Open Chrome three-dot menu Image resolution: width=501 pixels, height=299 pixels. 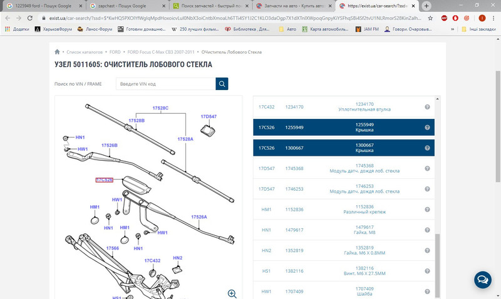[x=493, y=18]
